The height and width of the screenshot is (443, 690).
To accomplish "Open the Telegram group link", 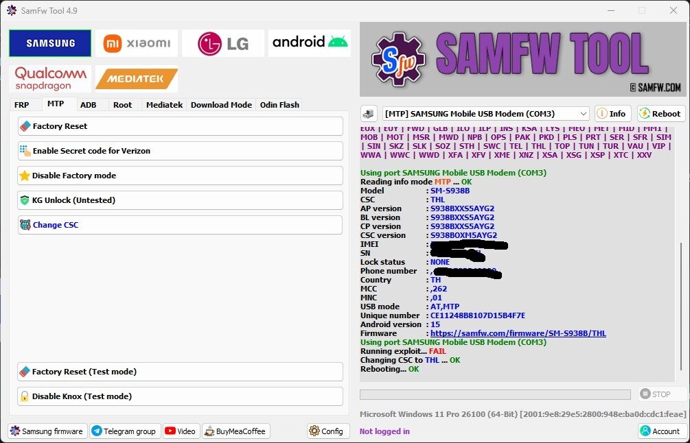I will click(x=125, y=431).
